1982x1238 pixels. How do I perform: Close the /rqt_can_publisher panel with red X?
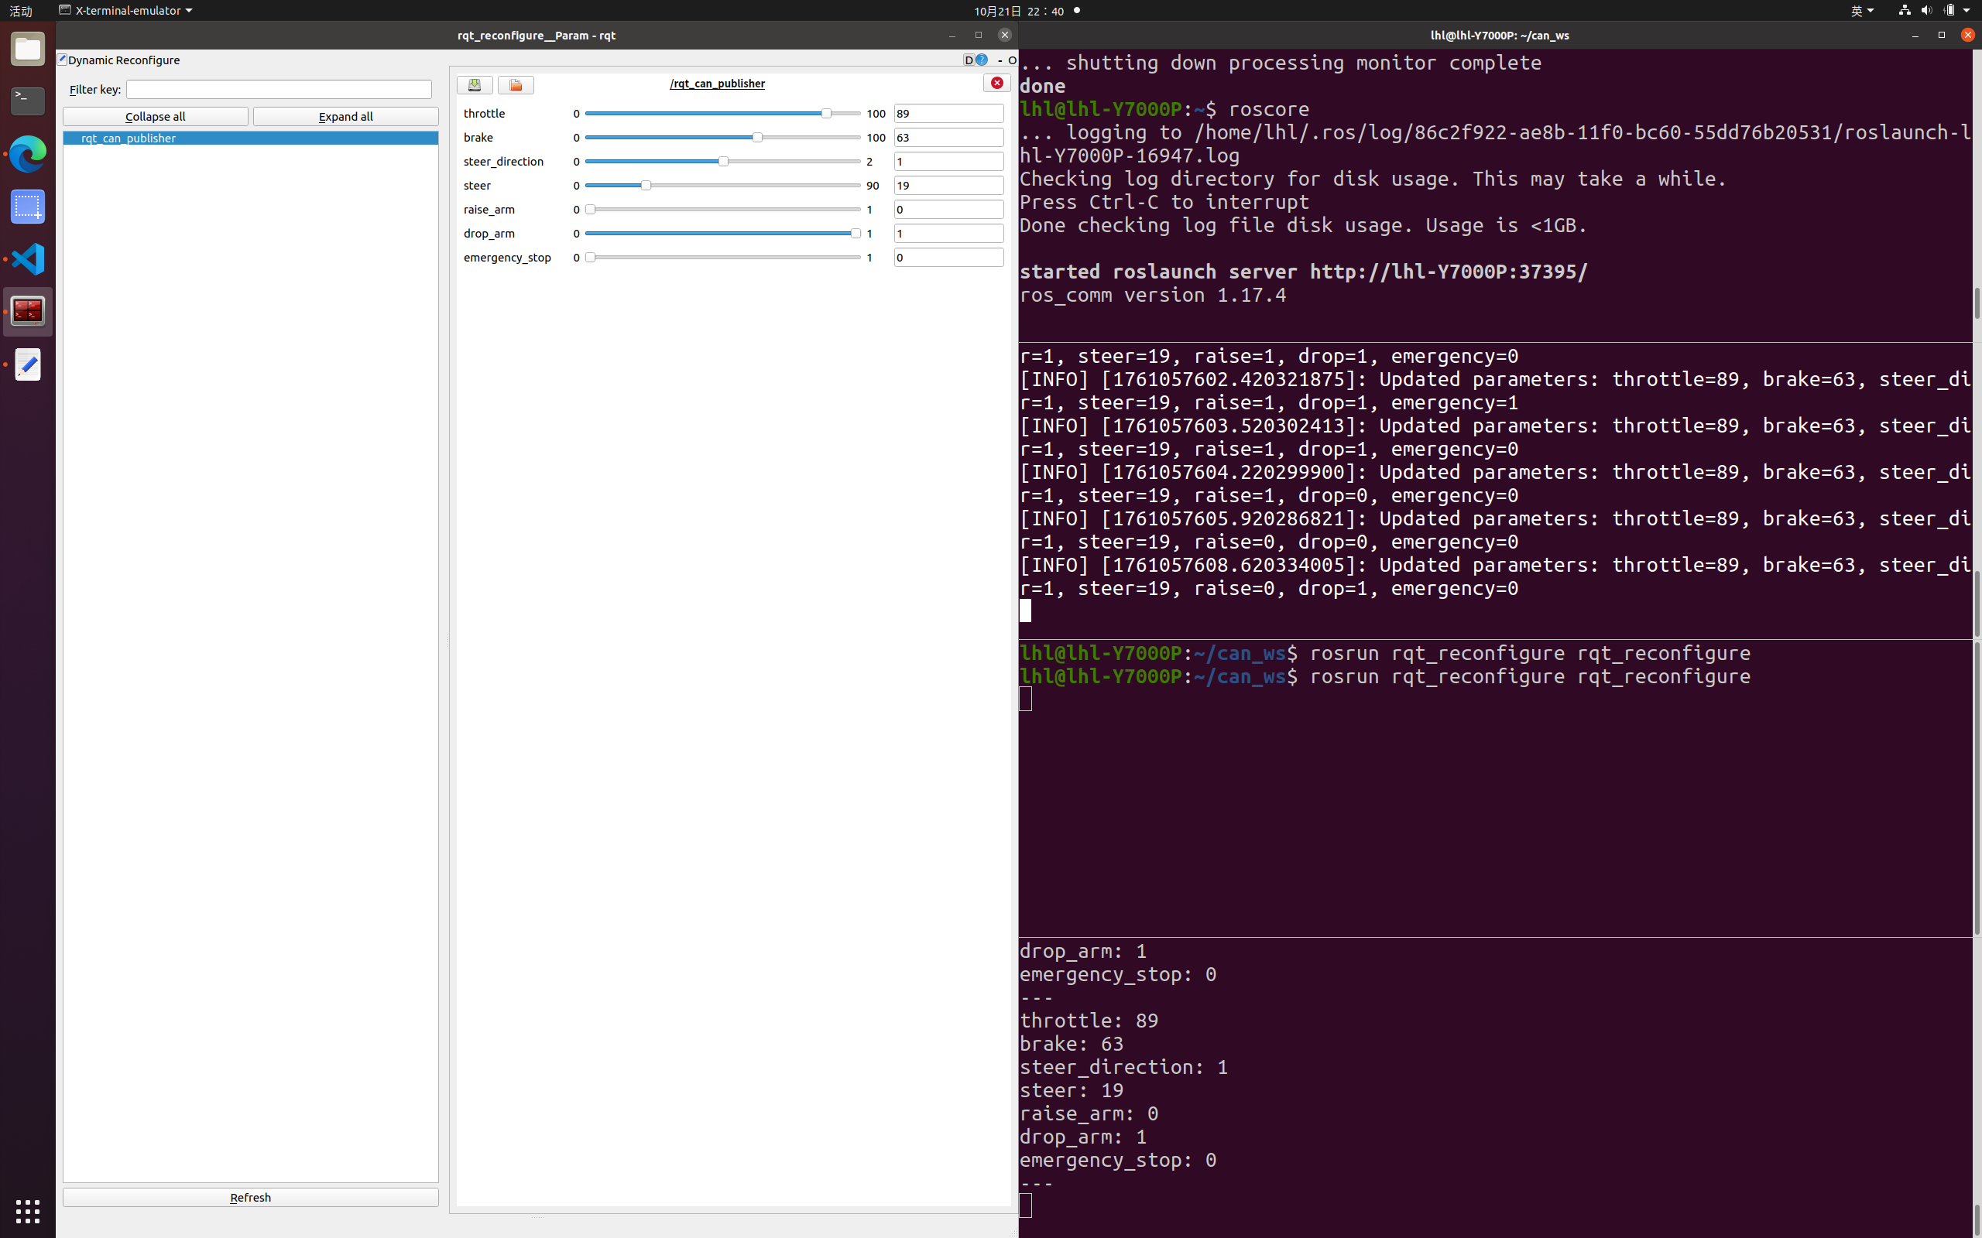click(996, 83)
